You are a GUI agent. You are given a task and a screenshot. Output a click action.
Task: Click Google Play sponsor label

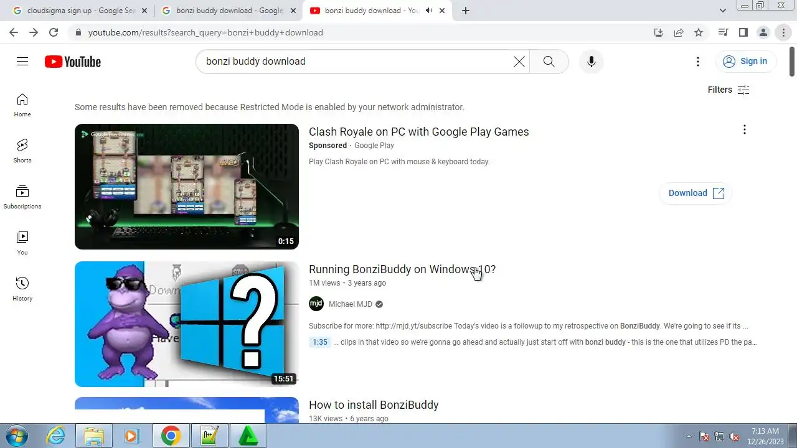374,146
